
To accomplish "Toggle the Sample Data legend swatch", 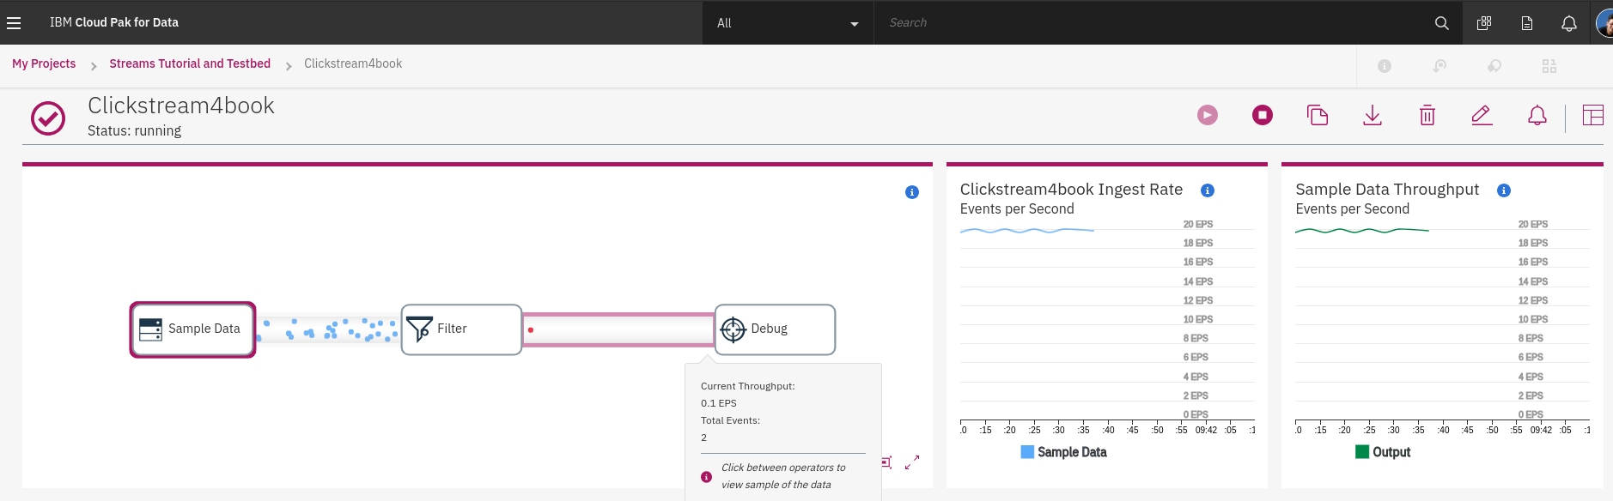I will click(x=1027, y=452).
